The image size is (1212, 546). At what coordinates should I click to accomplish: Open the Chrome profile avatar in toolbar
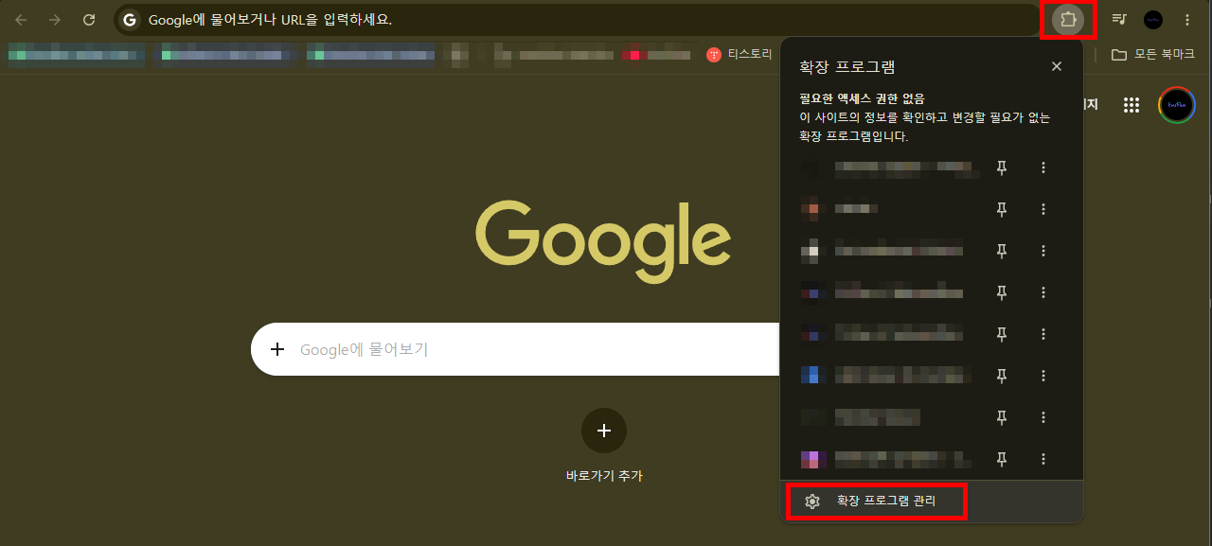point(1153,19)
